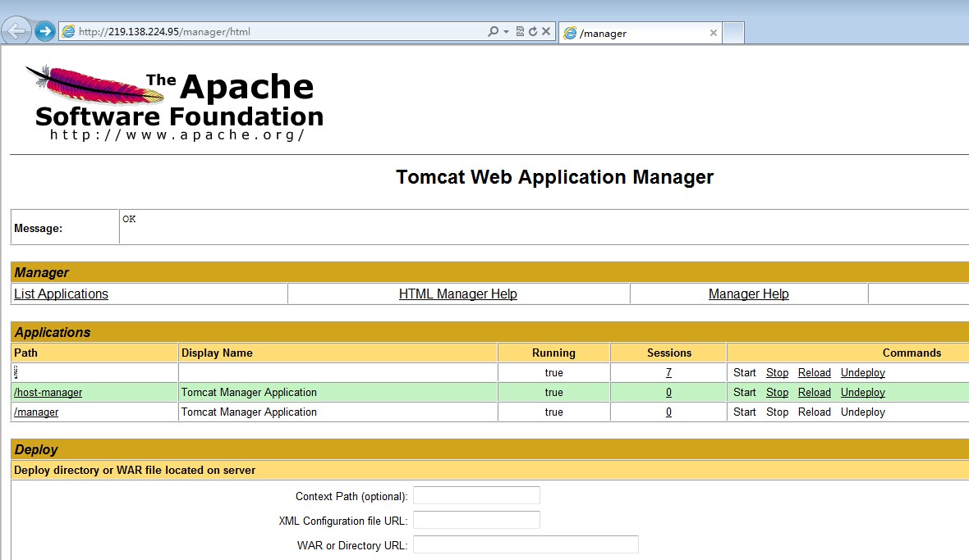Click sessions count 0 in the /manager row
Image resolution: width=969 pixels, height=560 pixels.
(x=668, y=412)
